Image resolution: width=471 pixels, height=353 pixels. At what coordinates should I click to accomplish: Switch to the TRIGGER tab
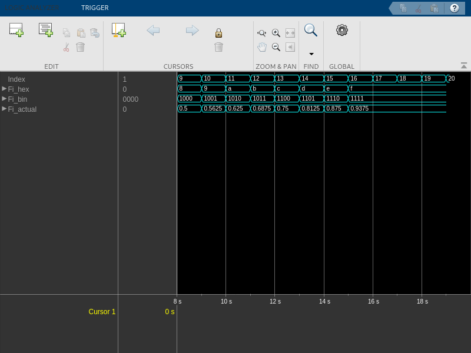[95, 8]
